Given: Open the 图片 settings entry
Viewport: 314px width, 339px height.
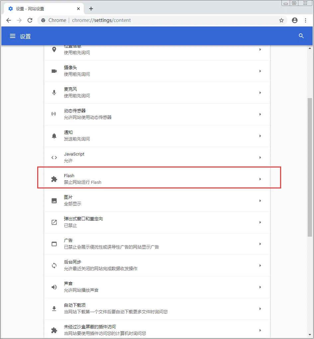Looking at the screenshot, I should coord(157,201).
